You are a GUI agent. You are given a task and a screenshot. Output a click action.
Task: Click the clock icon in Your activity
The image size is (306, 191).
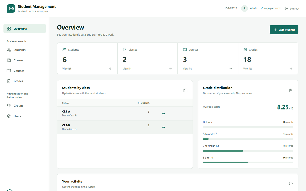click(x=291, y=184)
